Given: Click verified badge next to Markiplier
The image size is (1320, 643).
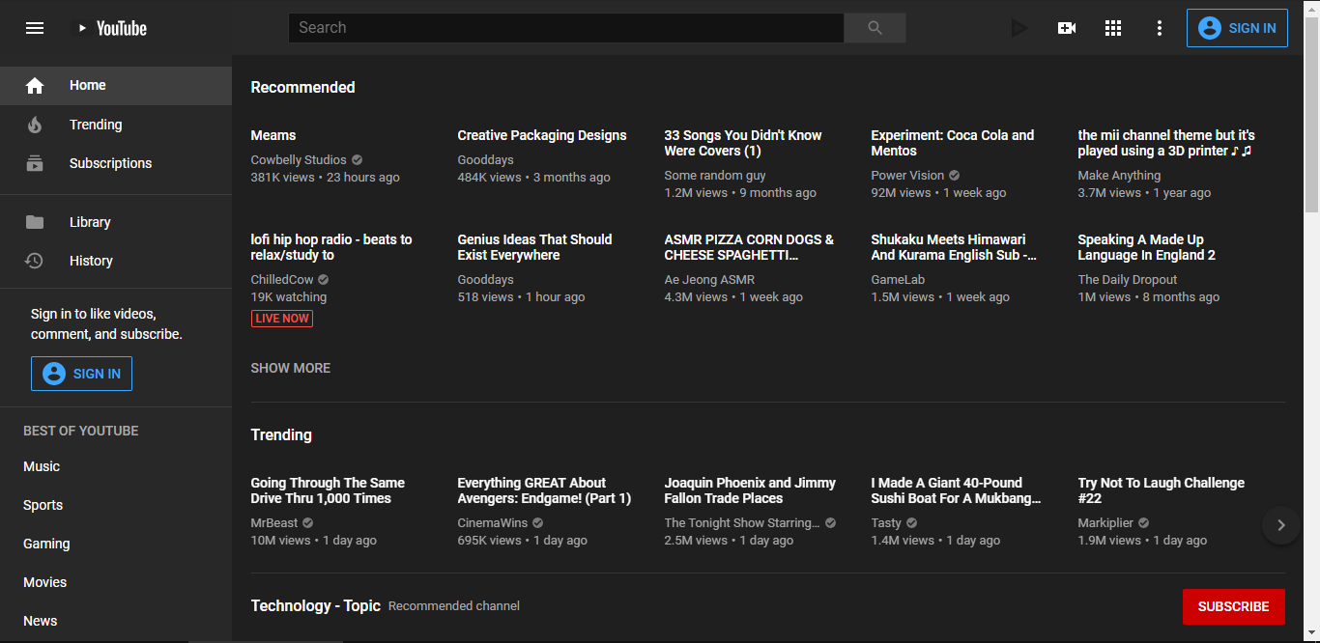Looking at the screenshot, I should [1143, 522].
